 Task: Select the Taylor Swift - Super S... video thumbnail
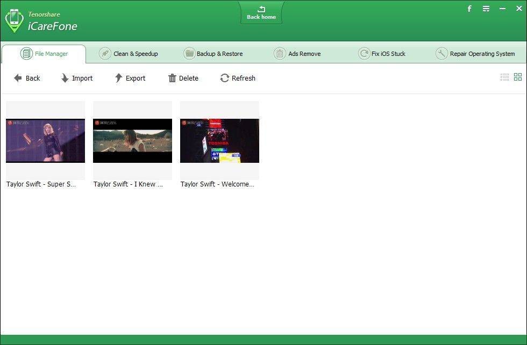coord(45,140)
